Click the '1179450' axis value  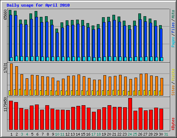click(5, 104)
